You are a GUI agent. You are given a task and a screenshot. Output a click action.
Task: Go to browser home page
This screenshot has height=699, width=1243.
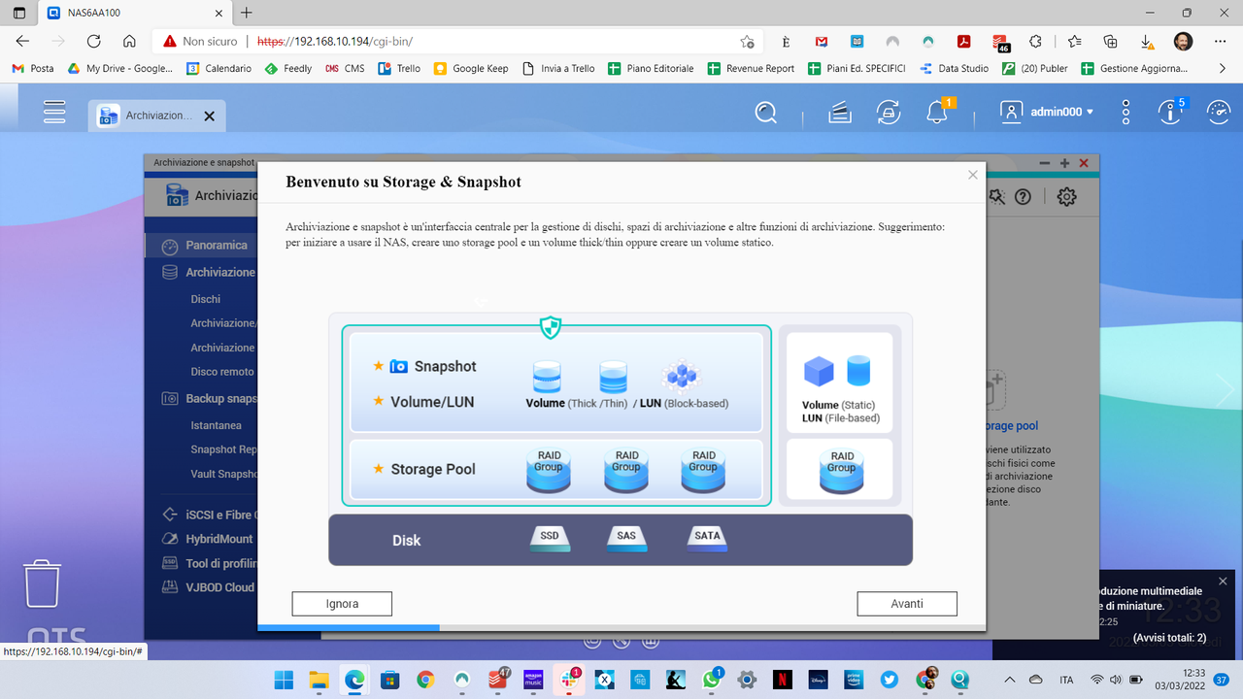(x=129, y=42)
